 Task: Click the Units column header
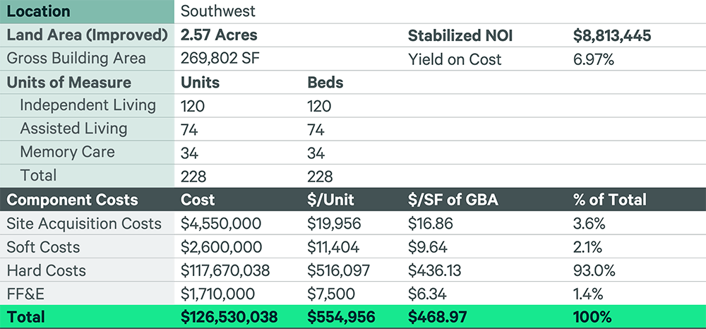(201, 83)
